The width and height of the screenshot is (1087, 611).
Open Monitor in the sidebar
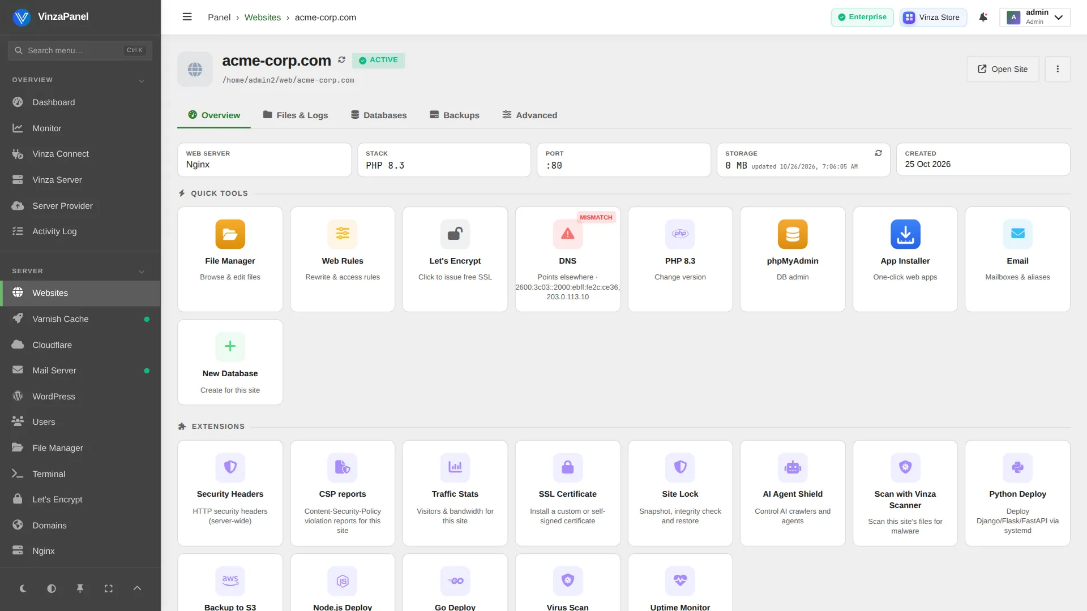click(x=80, y=128)
